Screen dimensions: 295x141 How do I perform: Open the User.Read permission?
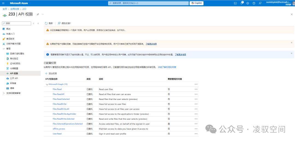[x=57, y=134]
